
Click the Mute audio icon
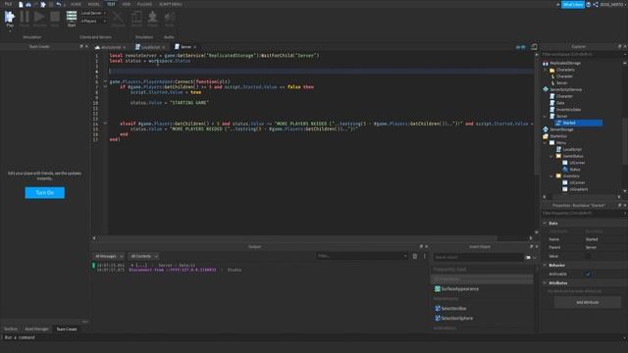coord(170,18)
